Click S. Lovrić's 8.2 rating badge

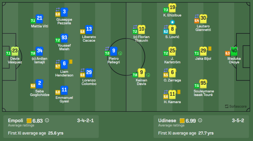click(166, 32)
